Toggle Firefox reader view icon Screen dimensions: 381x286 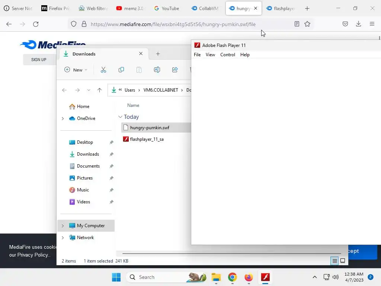(x=297, y=24)
